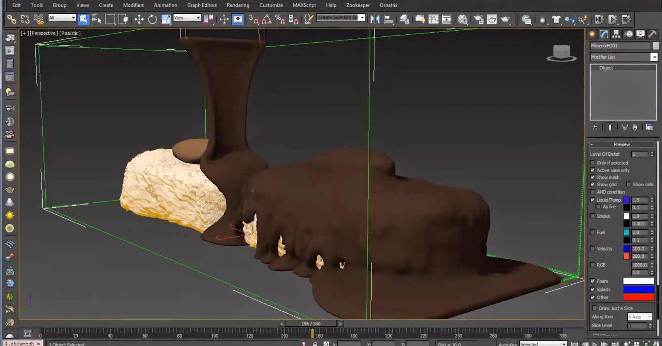This screenshot has height=346, width=662.
Task: Toggle the Angle Snap icon
Action: pyautogui.click(x=267, y=19)
